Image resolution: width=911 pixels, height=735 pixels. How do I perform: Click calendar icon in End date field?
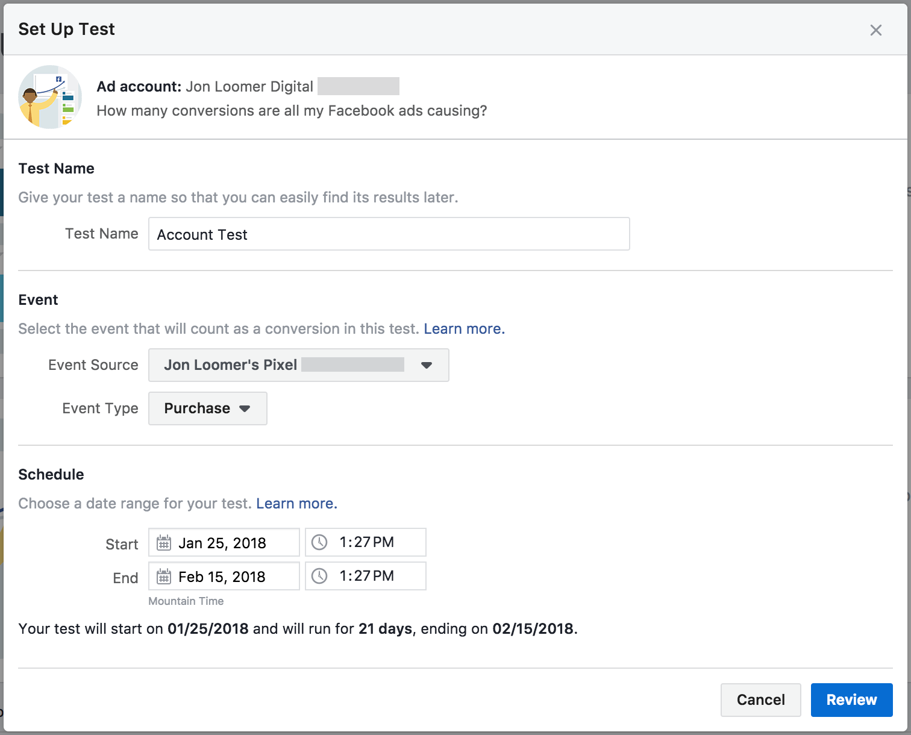pyautogui.click(x=164, y=577)
